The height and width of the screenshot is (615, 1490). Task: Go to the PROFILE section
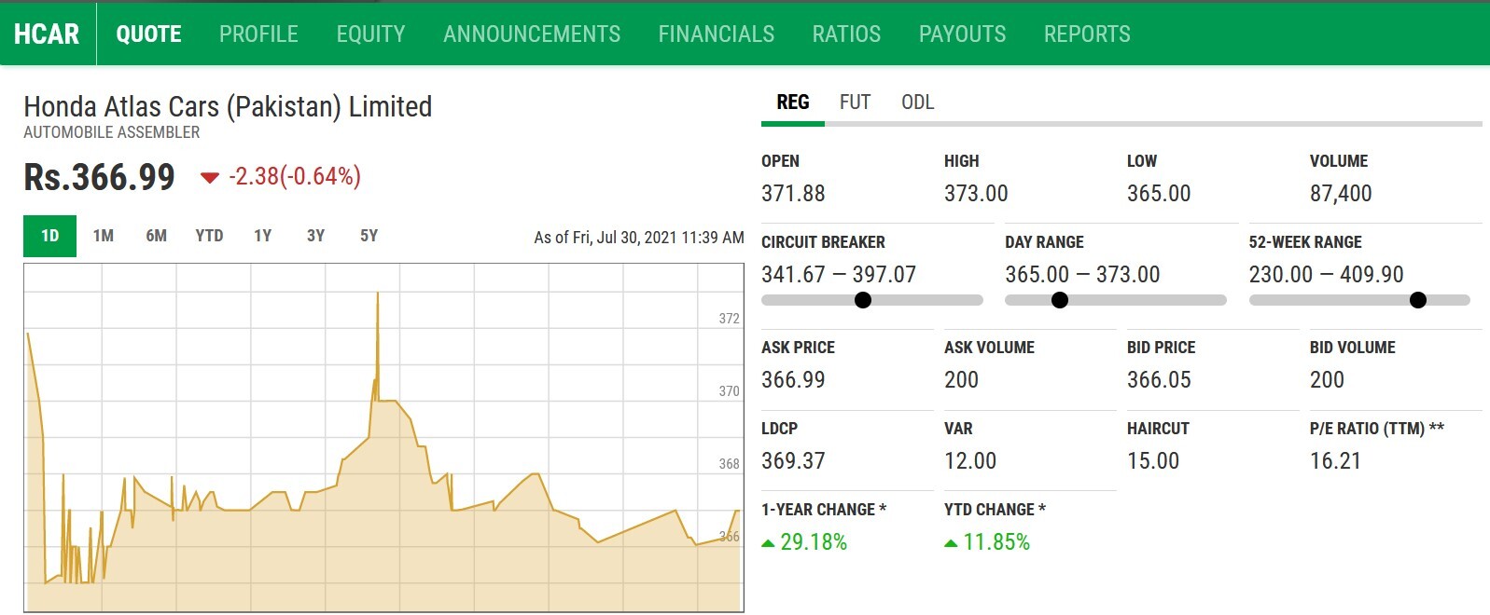(258, 34)
